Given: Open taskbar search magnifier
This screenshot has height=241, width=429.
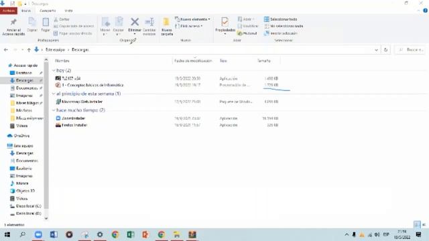Looking at the screenshot, I should coord(23,234).
